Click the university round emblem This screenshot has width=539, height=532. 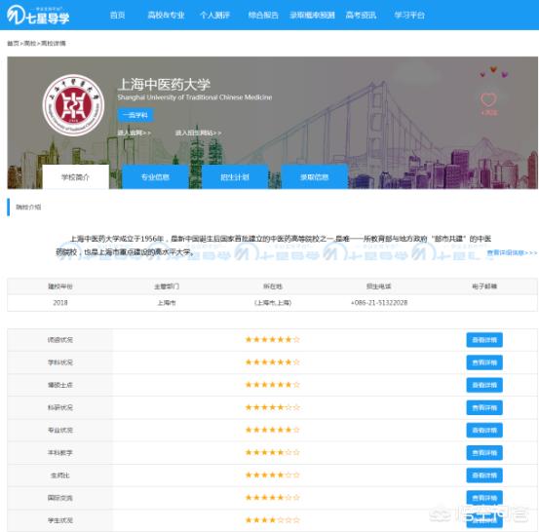tap(73, 105)
